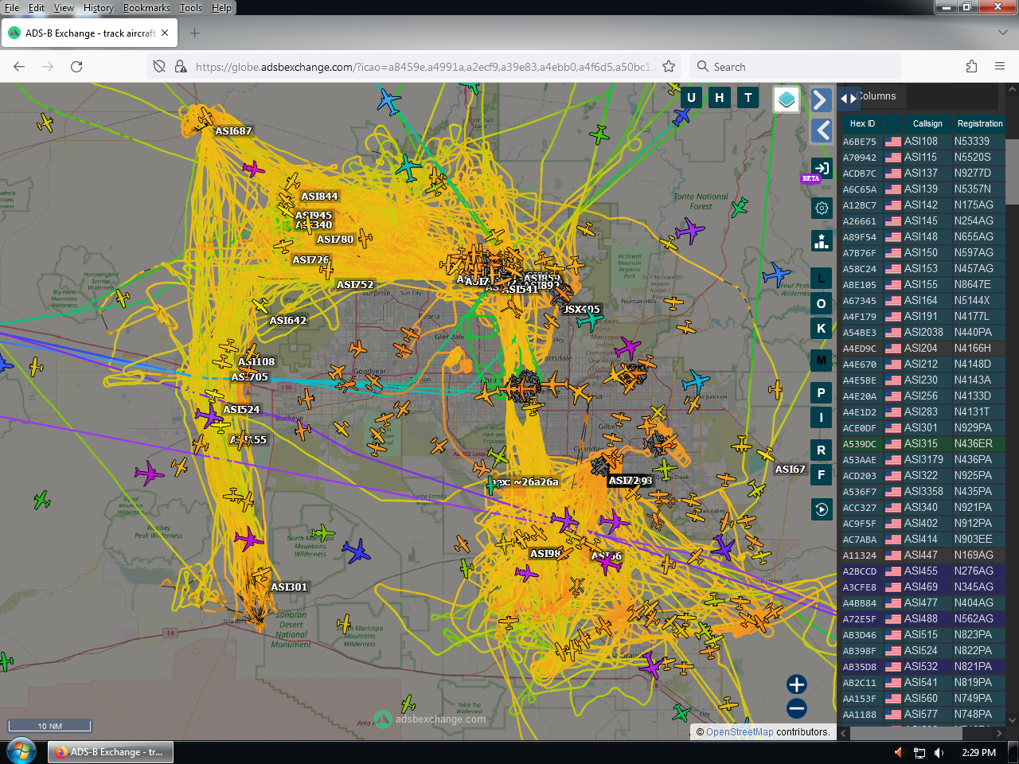Image resolution: width=1019 pixels, height=764 pixels.
Task: Open the Extensions puzzle icon
Action: tap(971, 67)
